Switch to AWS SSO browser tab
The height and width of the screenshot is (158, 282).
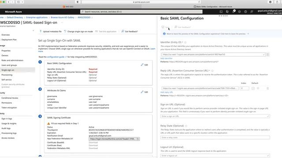pyautogui.click(x=68, y=7)
